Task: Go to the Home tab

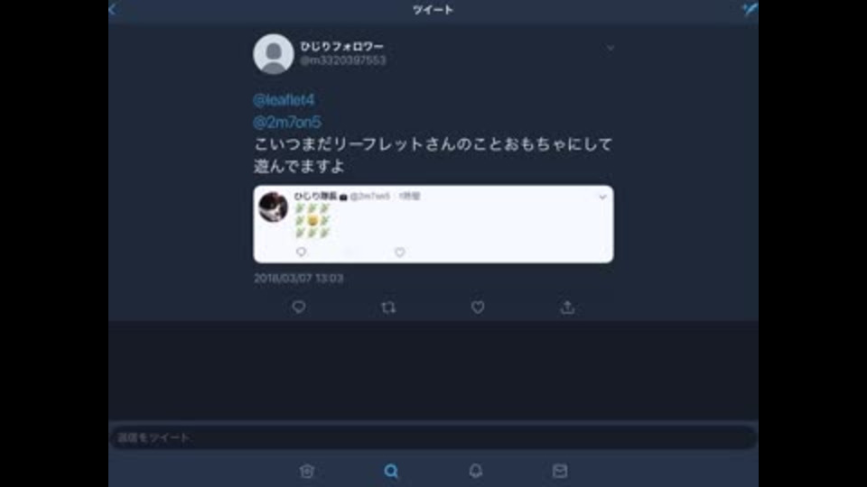Action: (x=307, y=471)
